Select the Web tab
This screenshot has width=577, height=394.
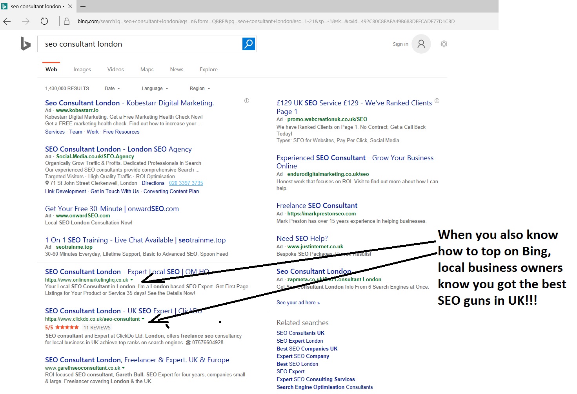point(51,69)
